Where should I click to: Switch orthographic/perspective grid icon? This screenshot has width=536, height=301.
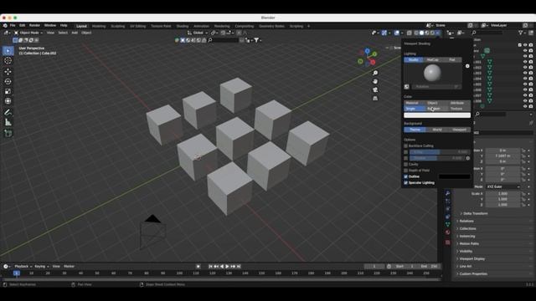[x=375, y=99]
